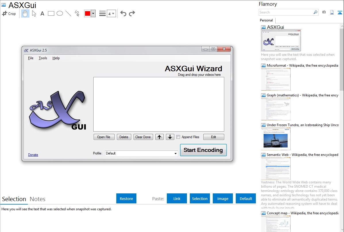
Task: Select the Crop tool
Action: pyautogui.click(x=9, y=13)
